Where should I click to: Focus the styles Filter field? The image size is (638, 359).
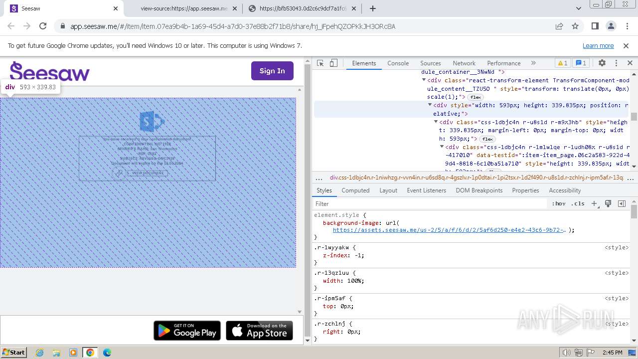430,203
